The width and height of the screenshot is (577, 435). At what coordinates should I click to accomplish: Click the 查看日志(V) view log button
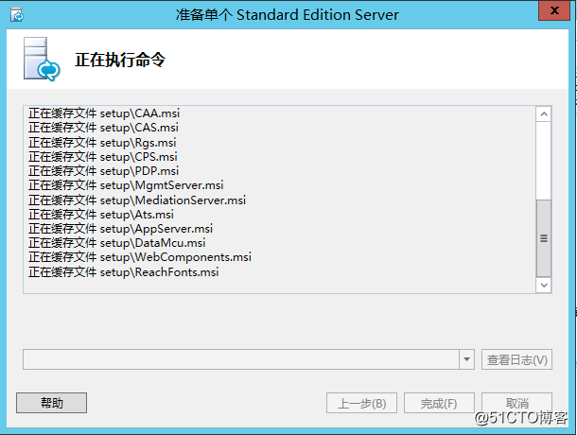516,359
